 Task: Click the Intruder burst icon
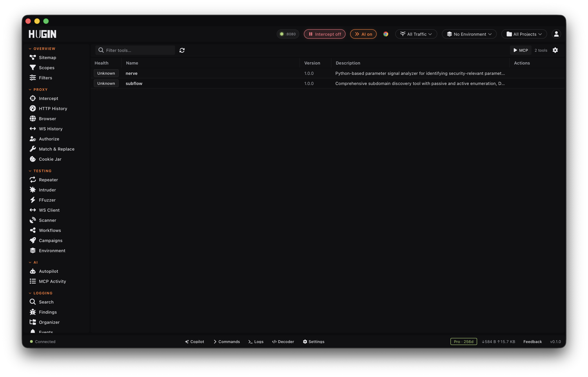(x=33, y=190)
